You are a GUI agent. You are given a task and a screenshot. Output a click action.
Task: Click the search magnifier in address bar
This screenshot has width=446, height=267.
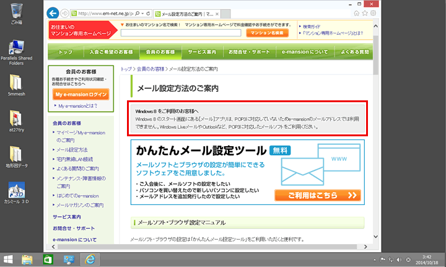pyautogui.click(x=138, y=14)
